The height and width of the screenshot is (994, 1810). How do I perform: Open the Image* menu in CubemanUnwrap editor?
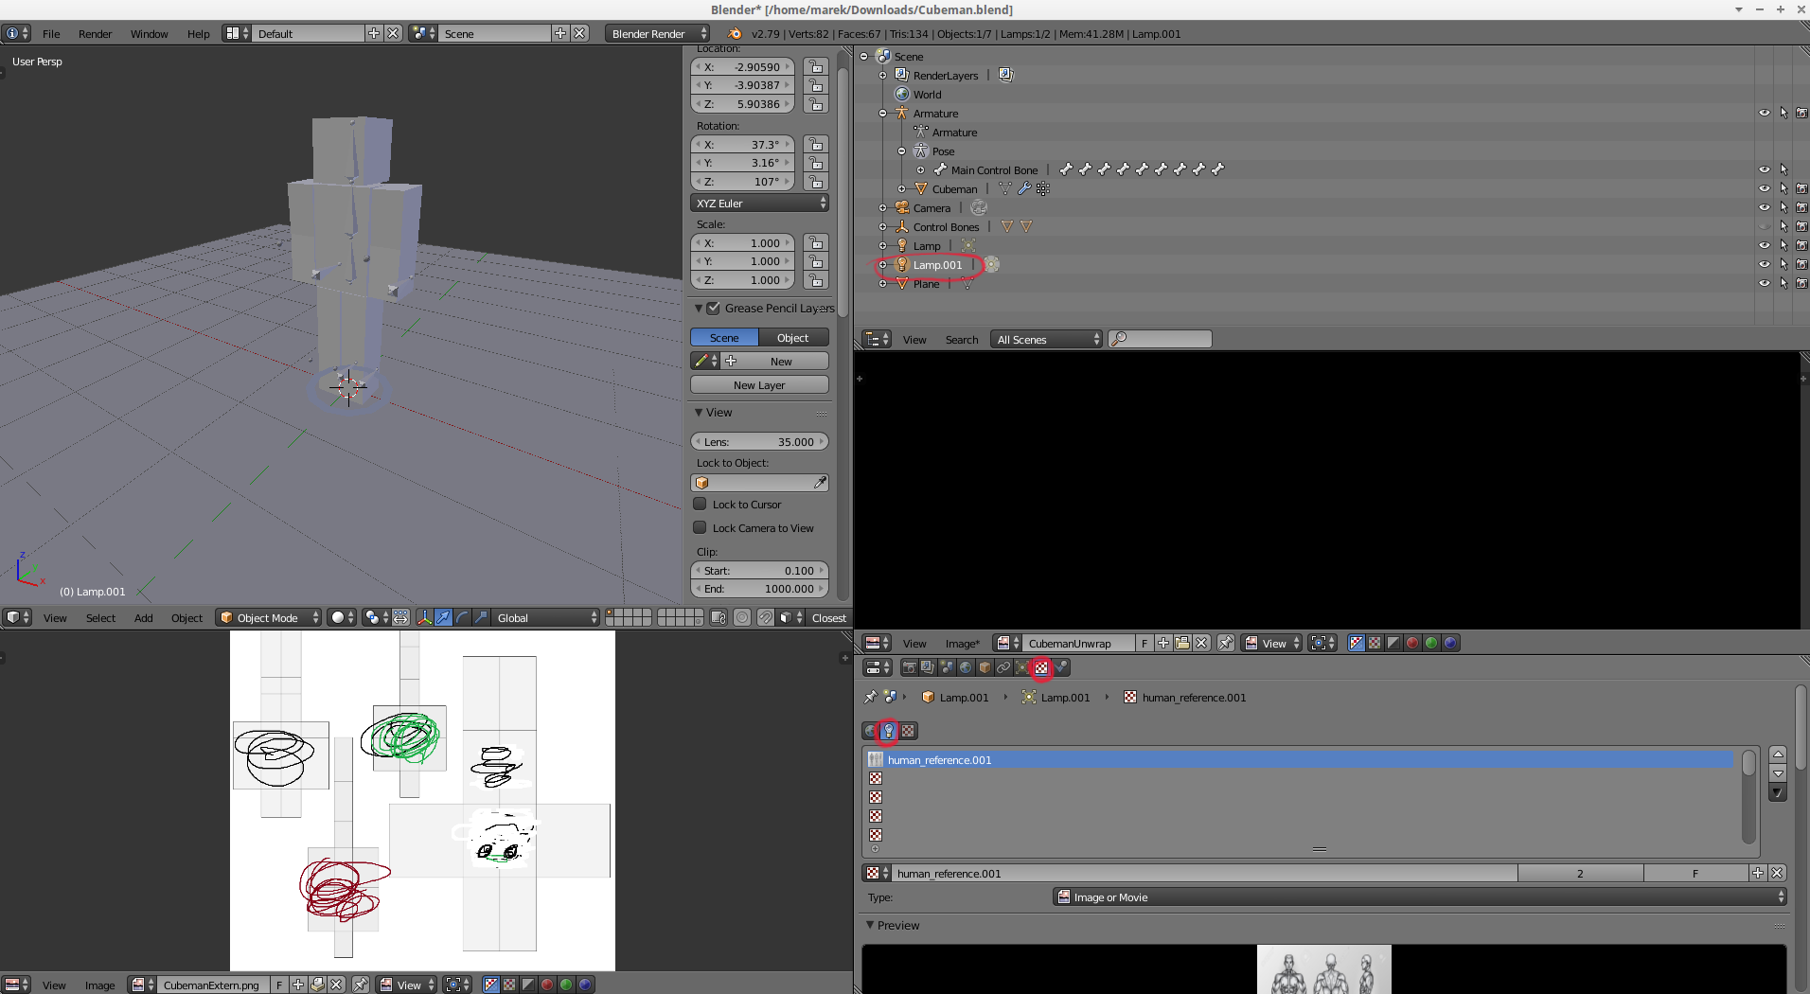(962, 643)
